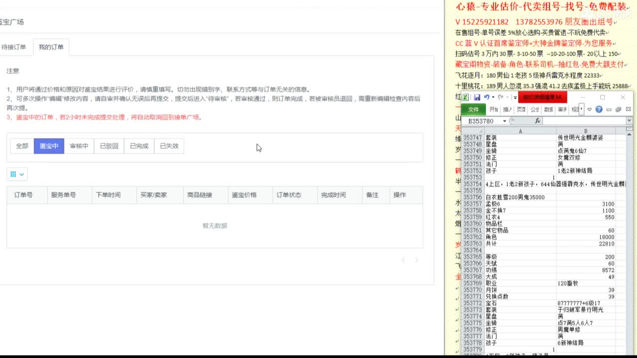Open the 数据 ribbon tab in Excel
637x358 pixels.
(548, 109)
